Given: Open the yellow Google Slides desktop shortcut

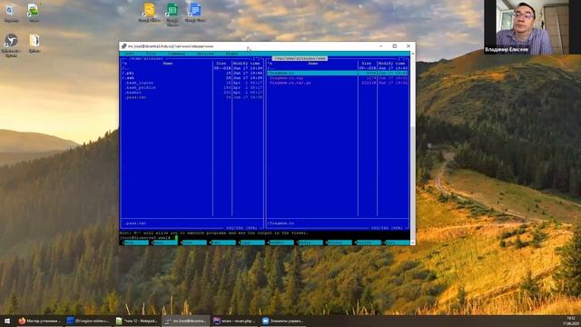Looking at the screenshot, I should pos(149,13).
